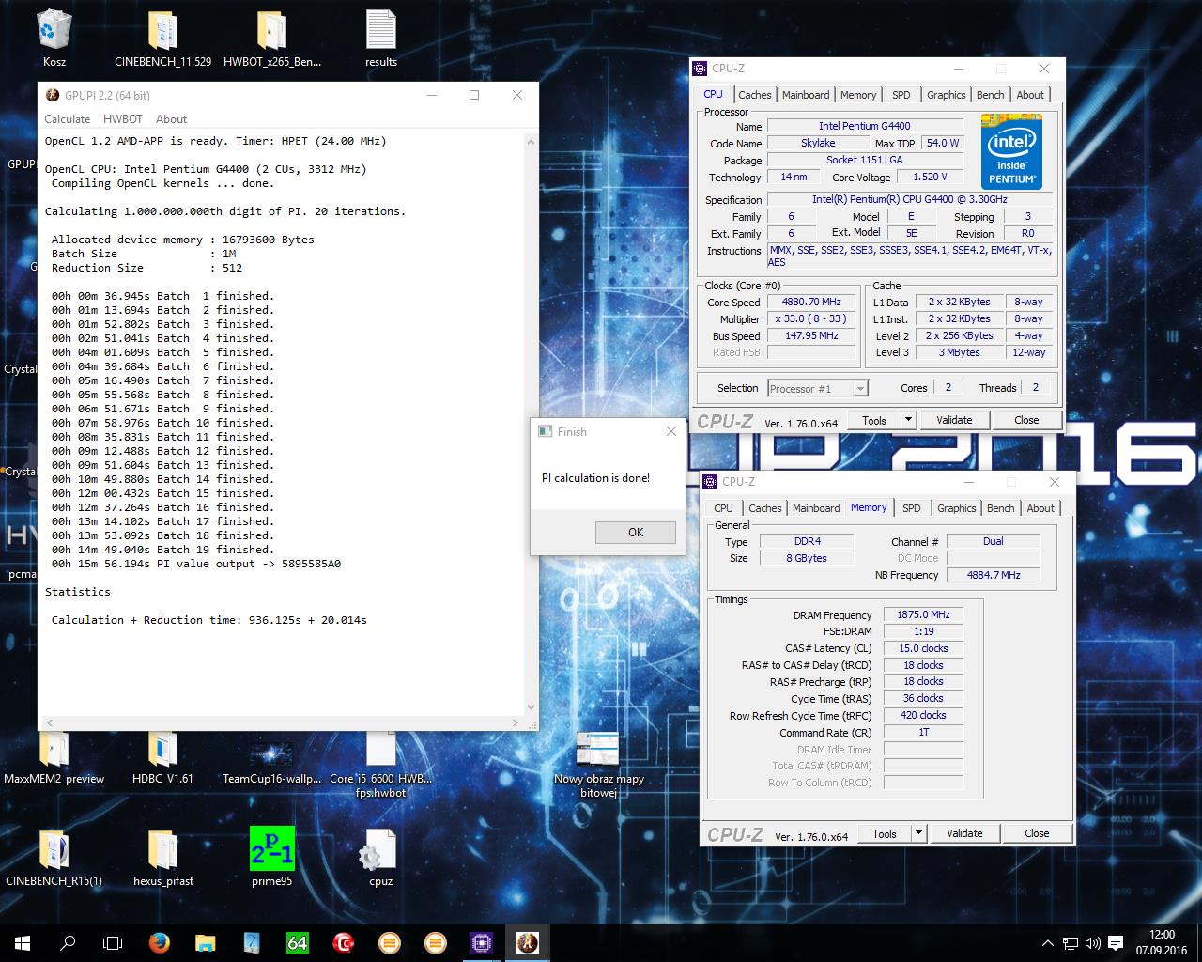Click Validate in upper CPU-Z window
The width and height of the screenshot is (1202, 962).
954,420
